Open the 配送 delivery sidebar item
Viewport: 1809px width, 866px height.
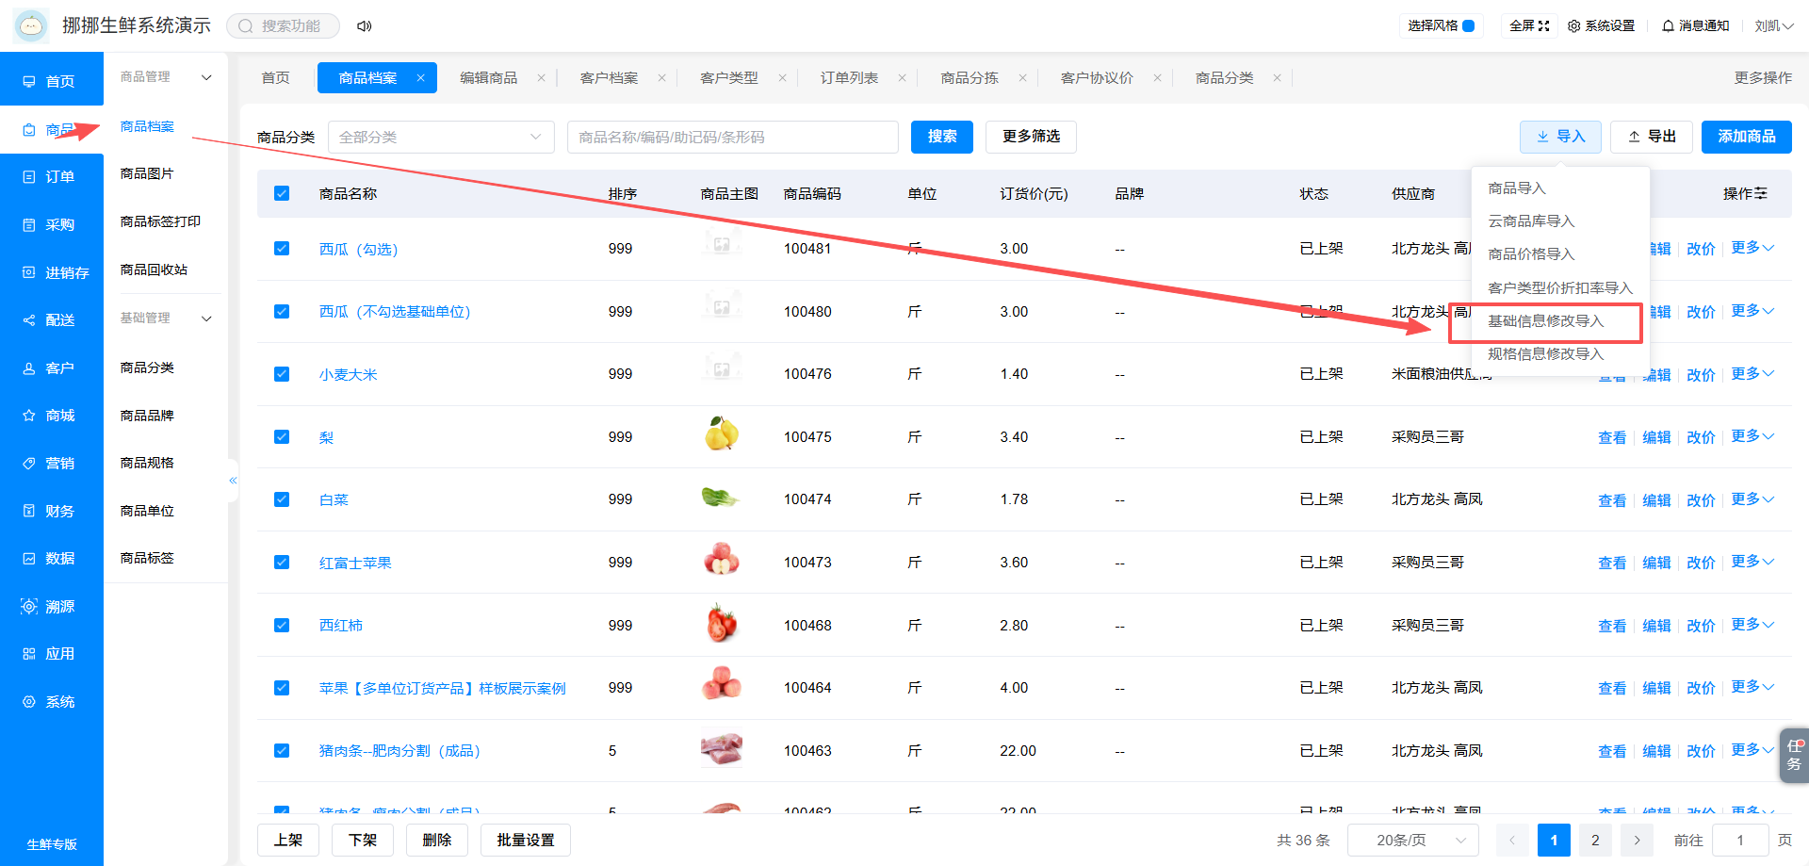(51, 320)
